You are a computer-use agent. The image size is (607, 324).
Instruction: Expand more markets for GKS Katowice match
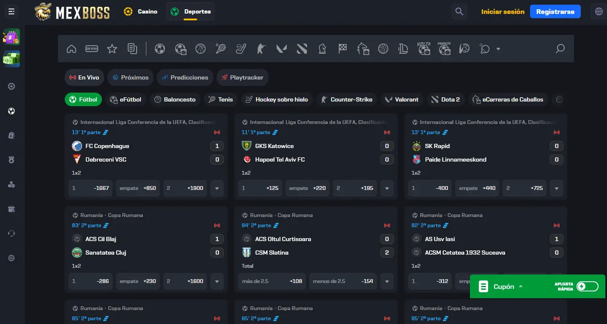click(387, 188)
